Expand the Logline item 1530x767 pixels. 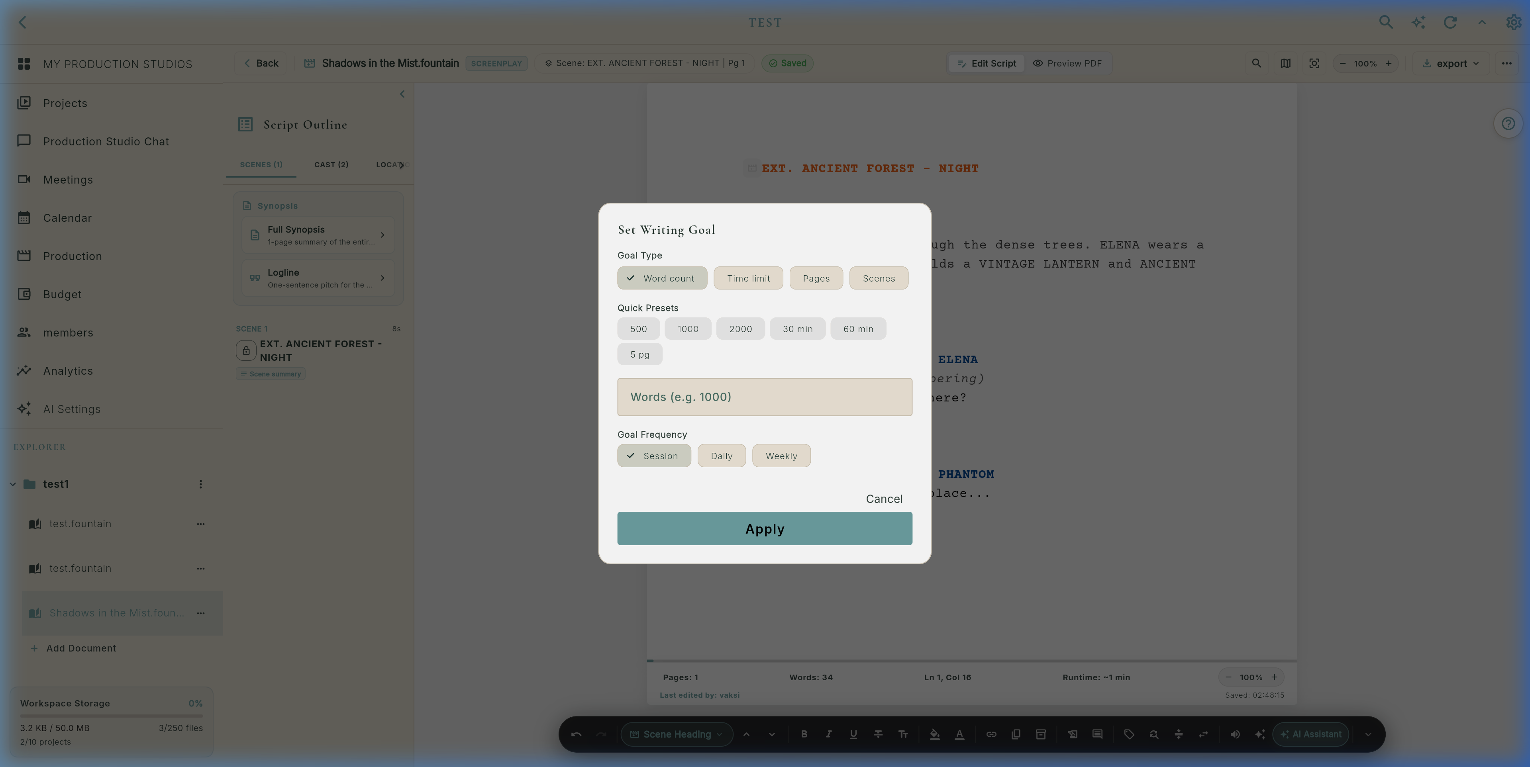click(318, 278)
